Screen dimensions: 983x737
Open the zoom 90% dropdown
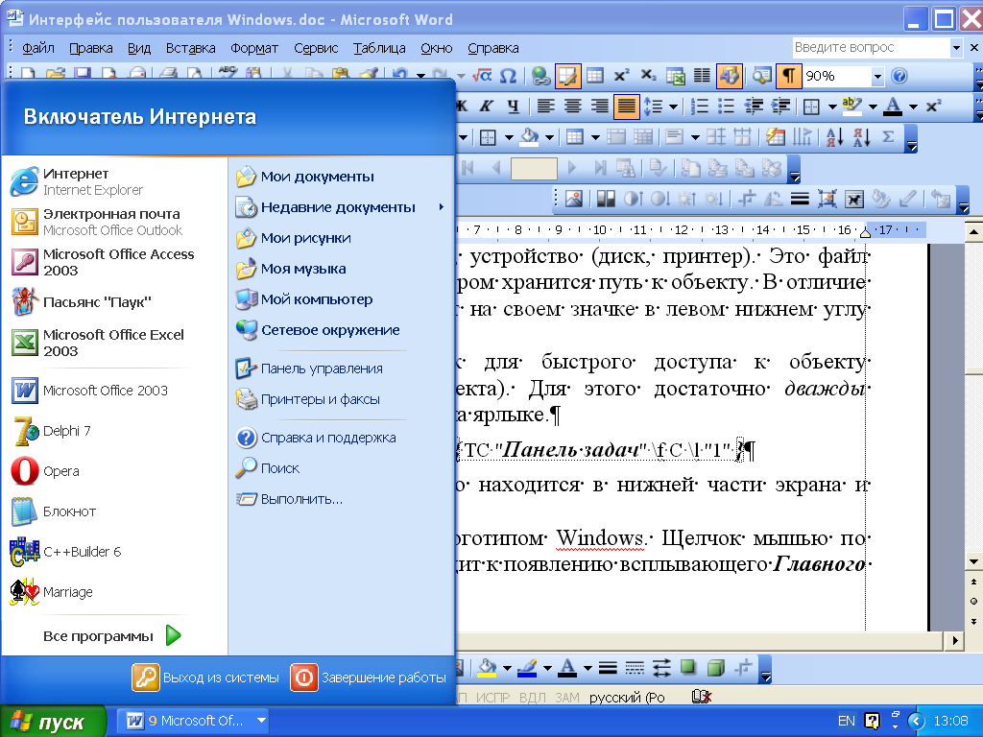coord(877,77)
